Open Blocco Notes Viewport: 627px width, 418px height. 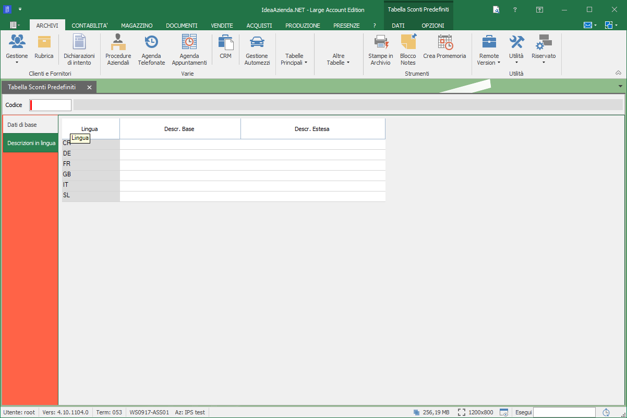pyautogui.click(x=408, y=50)
